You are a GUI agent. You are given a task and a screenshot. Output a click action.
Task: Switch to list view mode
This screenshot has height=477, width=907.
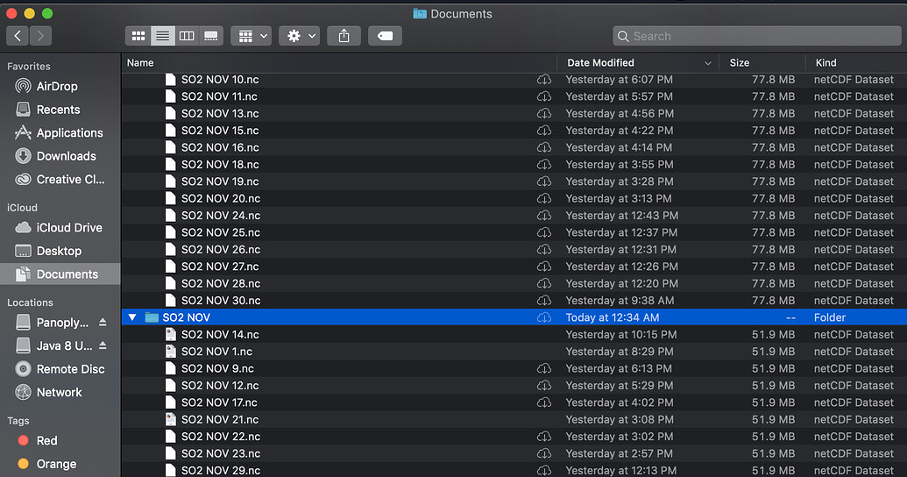tap(162, 36)
